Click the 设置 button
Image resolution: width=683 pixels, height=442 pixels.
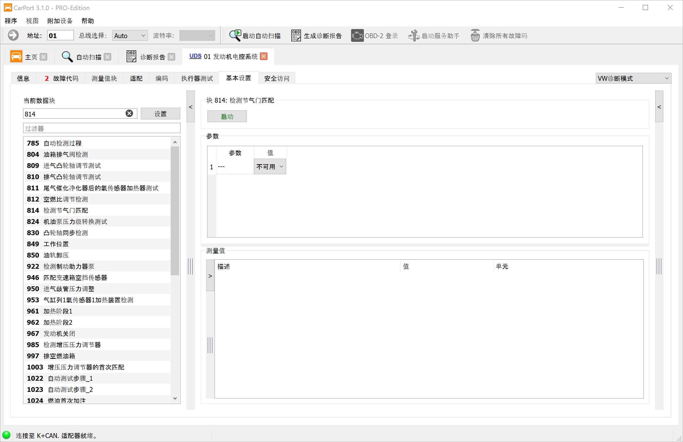click(160, 114)
